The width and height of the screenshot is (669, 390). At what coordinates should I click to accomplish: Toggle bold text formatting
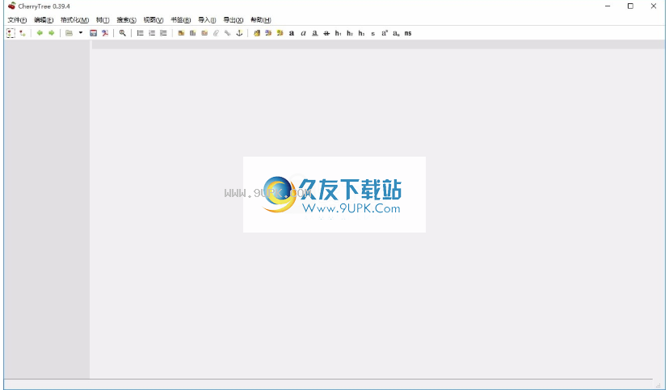292,33
